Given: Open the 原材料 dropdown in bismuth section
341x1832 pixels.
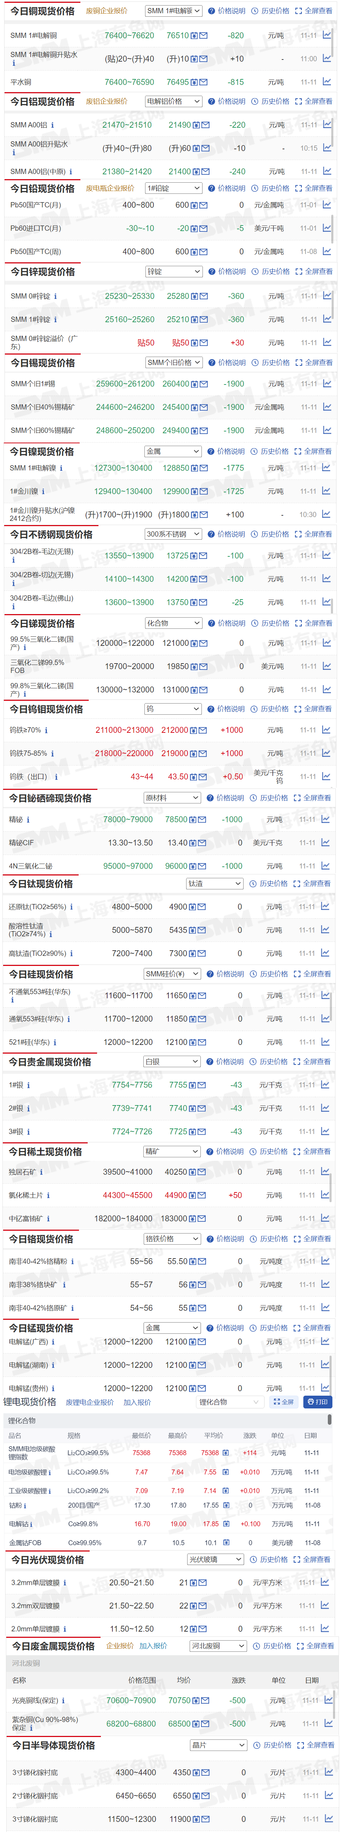Looking at the screenshot, I should coord(172,798).
